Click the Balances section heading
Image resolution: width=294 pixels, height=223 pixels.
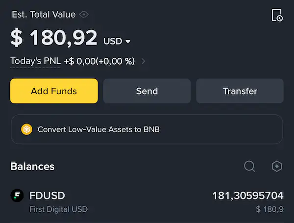tap(32, 166)
